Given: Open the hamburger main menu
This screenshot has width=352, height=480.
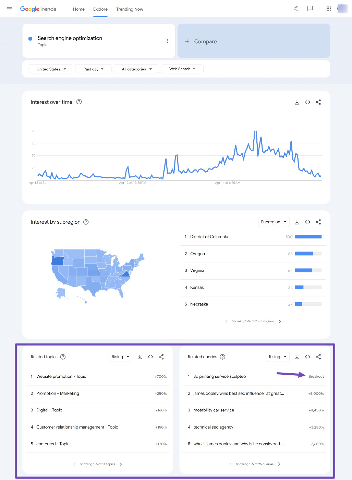Looking at the screenshot, I should pos(10,9).
